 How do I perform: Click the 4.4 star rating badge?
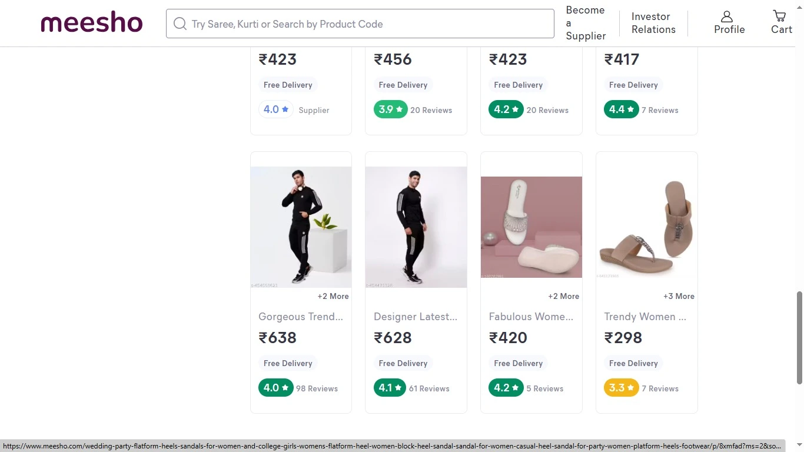click(621, 109)
